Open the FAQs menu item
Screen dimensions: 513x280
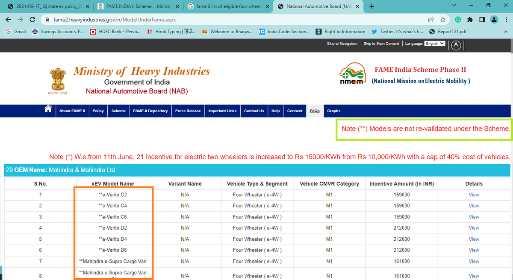click(x=315, y=111)
